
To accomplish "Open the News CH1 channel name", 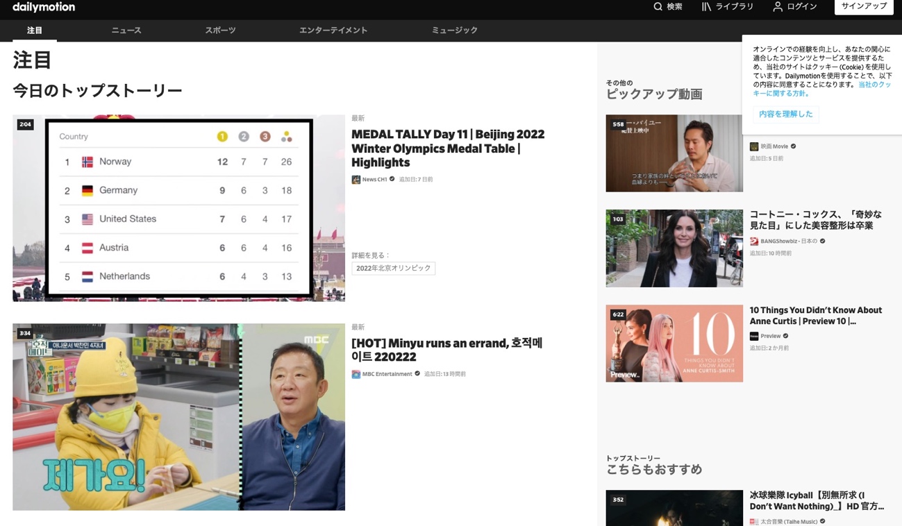I will 374,180.
